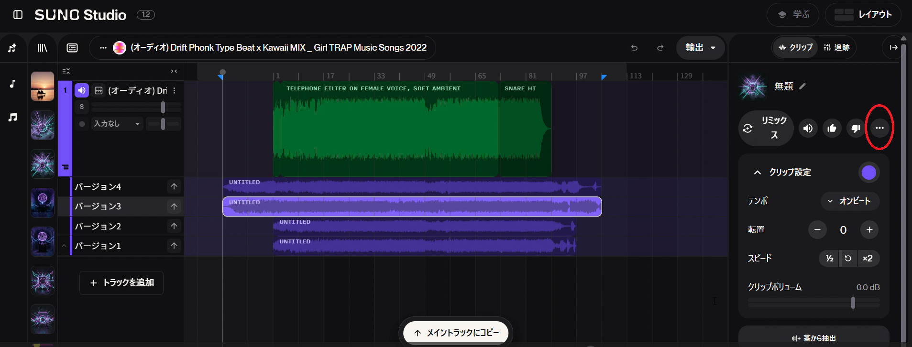The height and width of the screenshot is (347, 912).
Task: Select the sunset song thumbnail
Action: coord(43,86)
